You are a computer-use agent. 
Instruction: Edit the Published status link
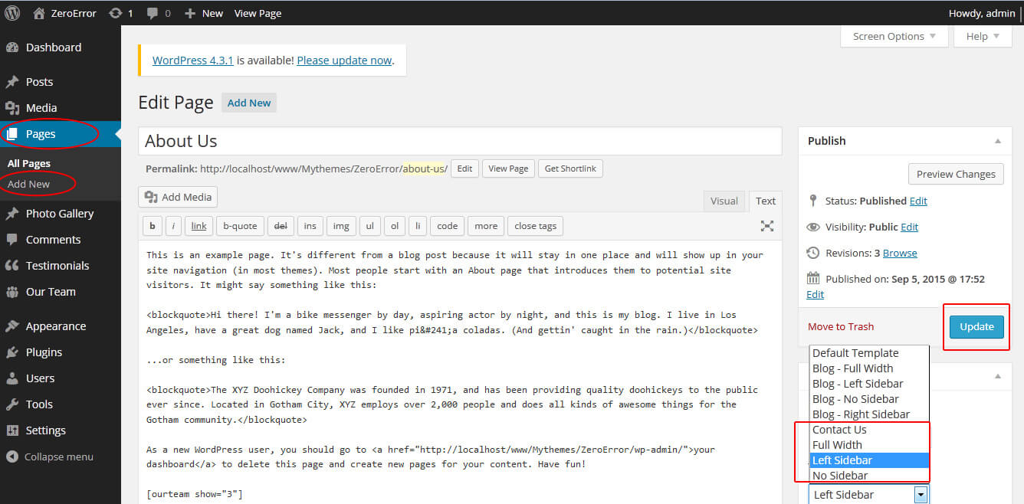pos(918,201)
